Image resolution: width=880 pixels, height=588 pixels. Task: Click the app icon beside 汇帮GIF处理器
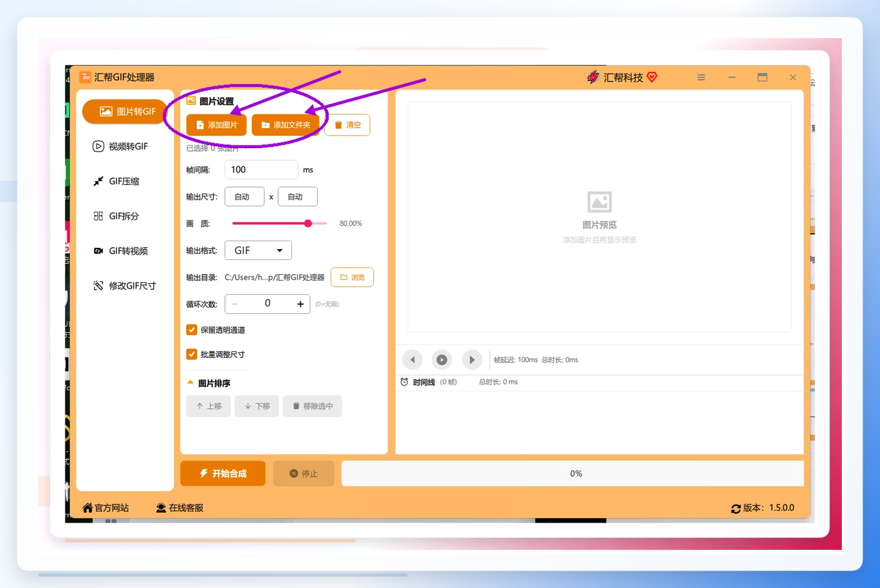pyautogui.click(x=85, y=77)
